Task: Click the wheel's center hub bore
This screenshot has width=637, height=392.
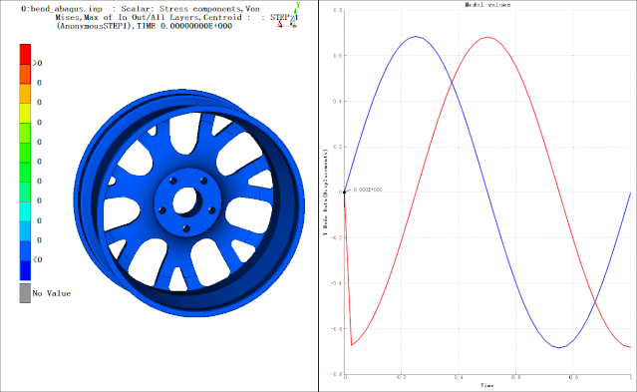Action: pos(187,200)
